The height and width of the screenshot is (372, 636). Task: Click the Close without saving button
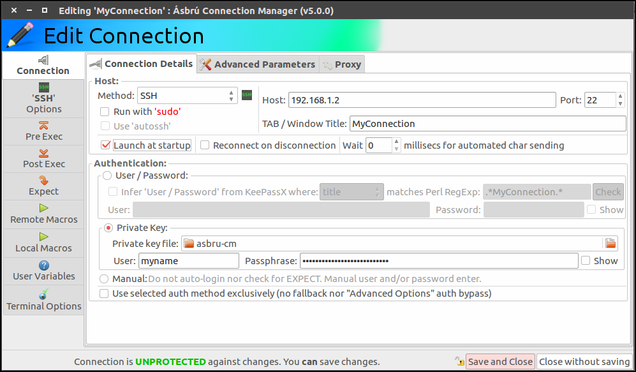click(584, 361)
